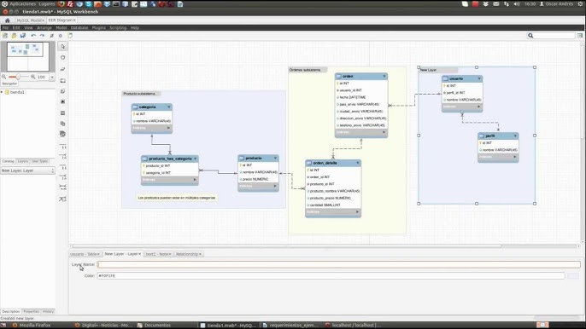Choose the eraser tool
Screen dimensions: 586x329
pyautogui.click(x=63, y=69)
